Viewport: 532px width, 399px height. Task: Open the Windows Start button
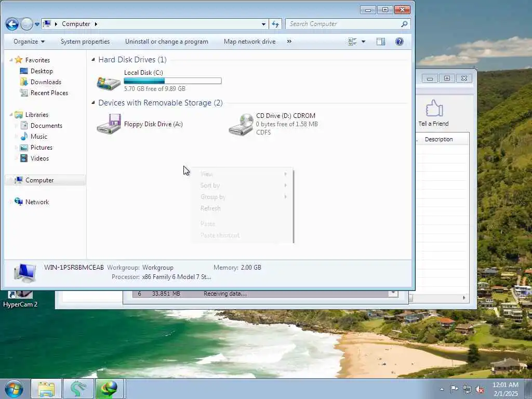[x=14, y=389]
